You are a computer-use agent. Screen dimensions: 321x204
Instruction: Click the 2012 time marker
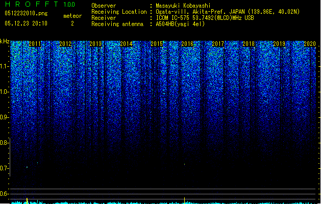click(65, 44)
